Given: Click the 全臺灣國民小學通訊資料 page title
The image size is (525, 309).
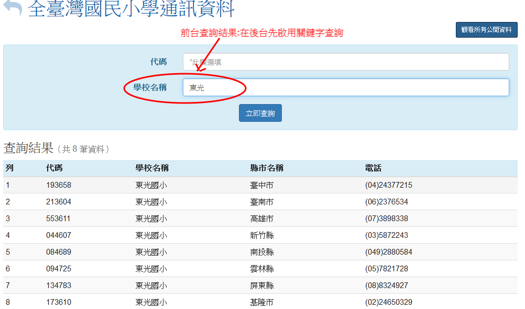Looking at the screenshot, I should tap(131, 9).
